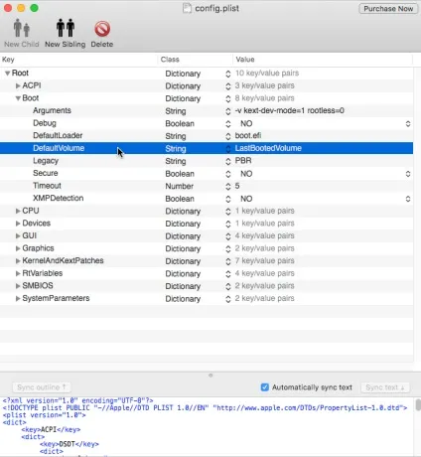Expand the ACPI dictionary row
The image size is (421, 457).
coord(18,85)
